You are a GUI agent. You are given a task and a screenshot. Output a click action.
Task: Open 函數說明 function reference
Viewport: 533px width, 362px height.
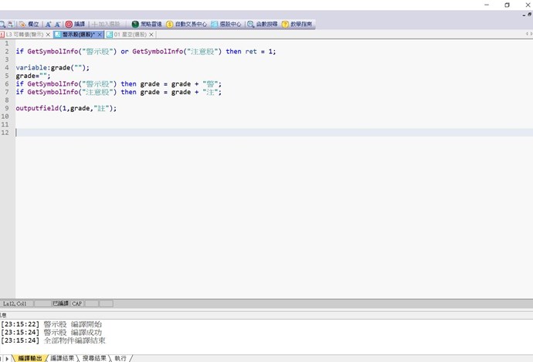[x=262, y=25]
